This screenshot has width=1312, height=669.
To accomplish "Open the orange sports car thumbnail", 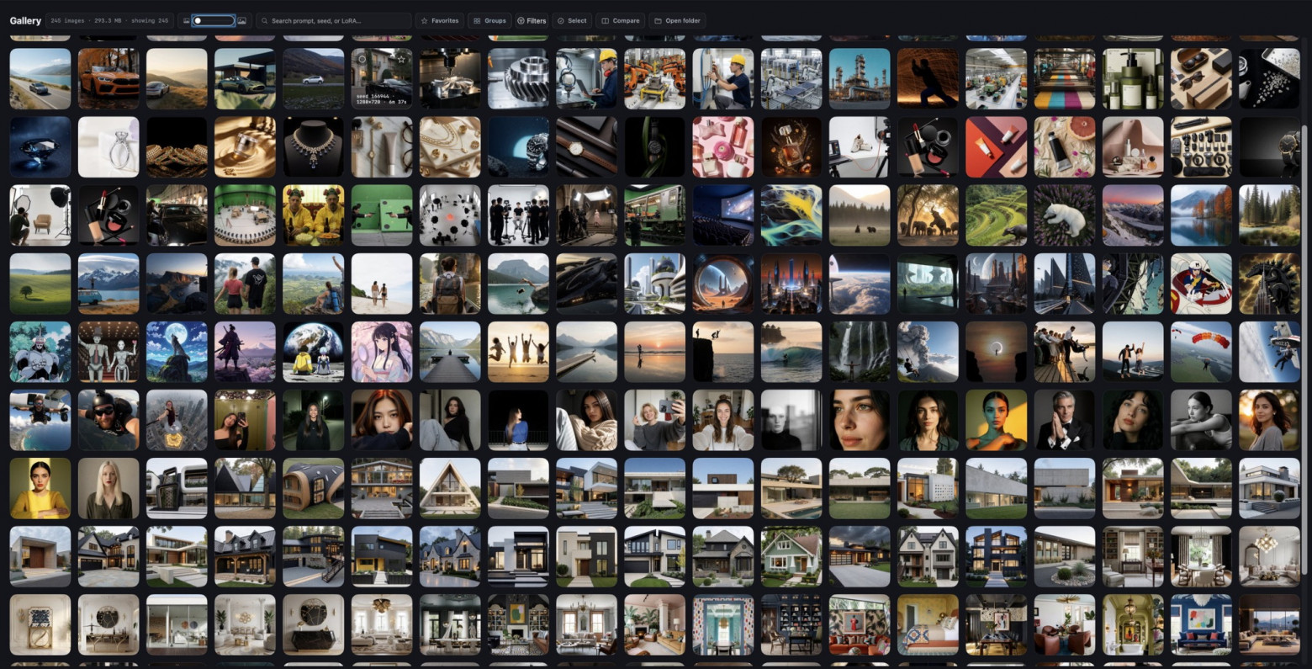I will [108, 79].
